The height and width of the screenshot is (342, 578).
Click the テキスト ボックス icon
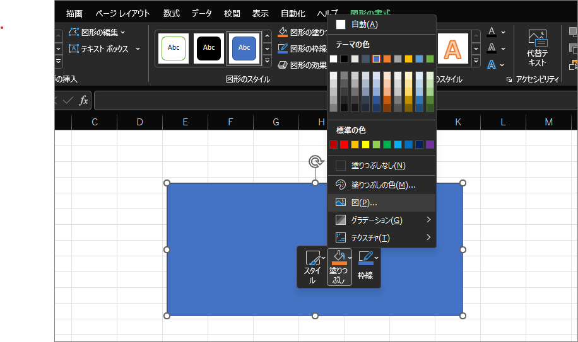point(74,48)
